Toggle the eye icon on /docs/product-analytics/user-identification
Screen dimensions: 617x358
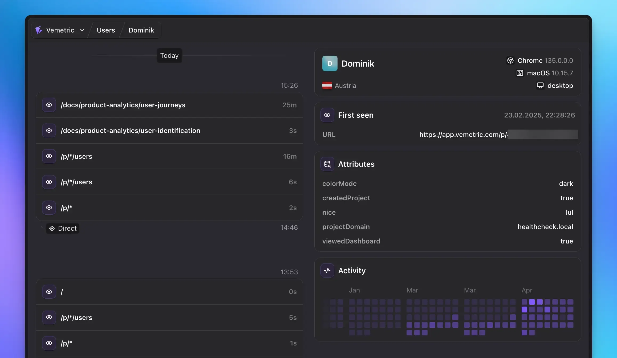(49, 131)
